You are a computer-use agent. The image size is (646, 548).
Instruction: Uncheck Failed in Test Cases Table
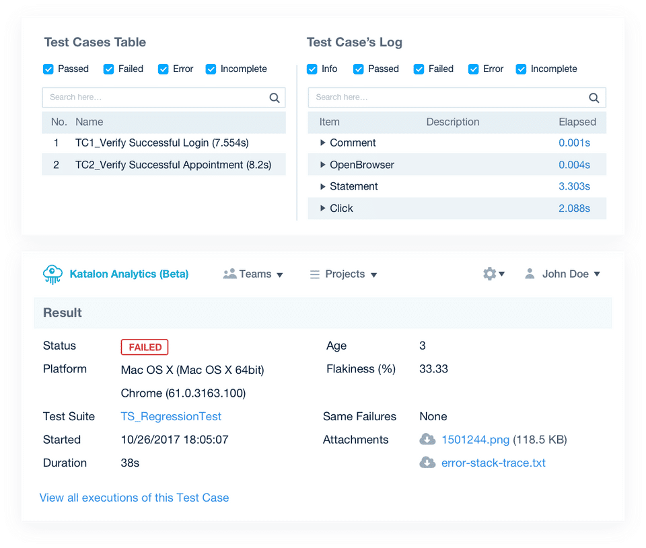click(x=109, y=69)
